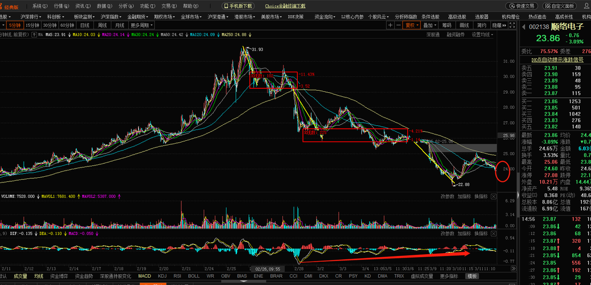Viewport: 591px width, 285px height.
Task: Open the 分析(A) menu
Action: coord(126,6)
